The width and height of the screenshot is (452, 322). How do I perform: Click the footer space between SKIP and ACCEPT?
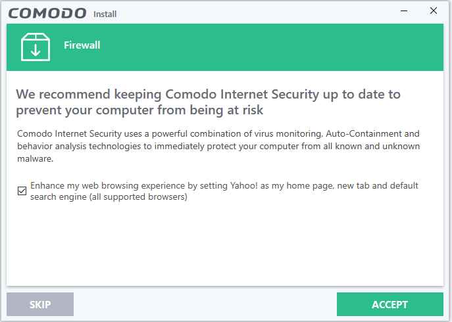tap(204, 304)
